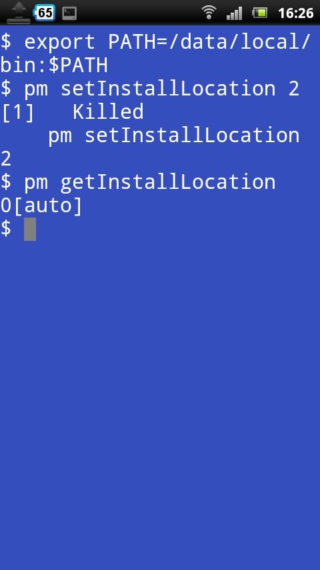The width and height of the screenshot is (320, 570).
Task: Tap the pm getInstallLocation command line
Action: pos(138,182)
